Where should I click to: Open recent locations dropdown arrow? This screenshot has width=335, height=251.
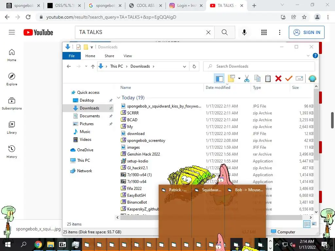point(86,66)
